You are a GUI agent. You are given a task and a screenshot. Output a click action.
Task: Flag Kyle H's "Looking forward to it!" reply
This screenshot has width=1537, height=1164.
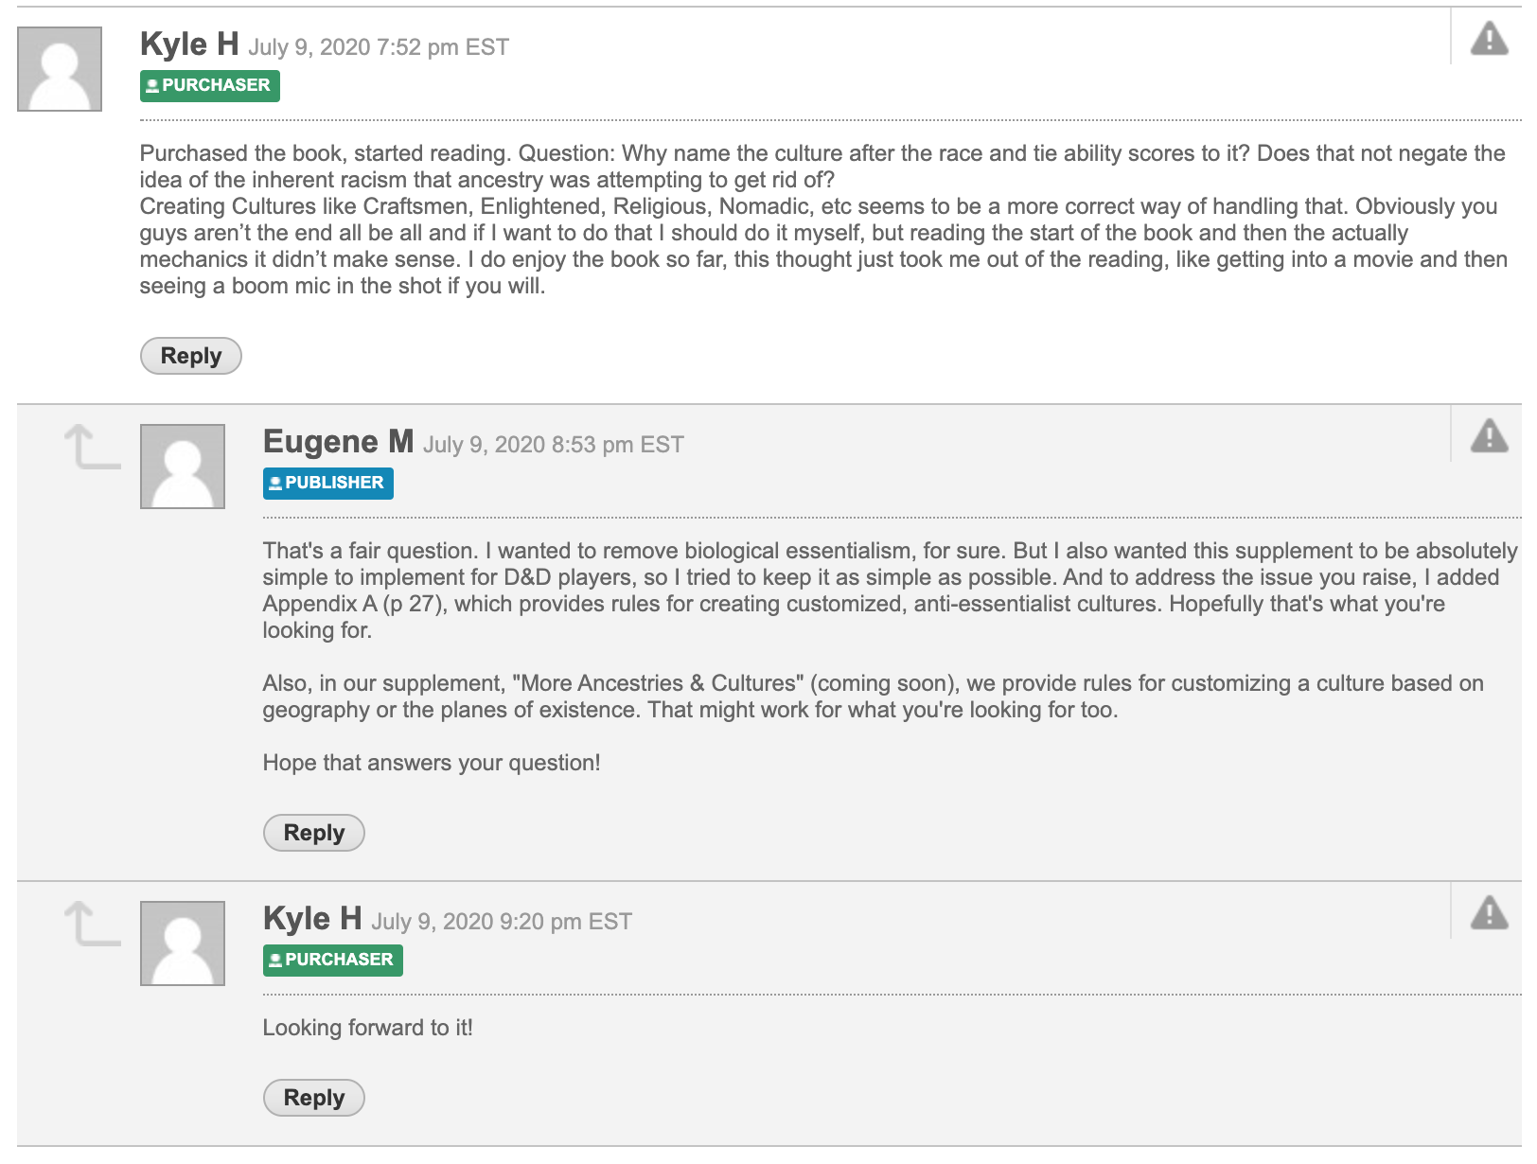[1489, 913]
